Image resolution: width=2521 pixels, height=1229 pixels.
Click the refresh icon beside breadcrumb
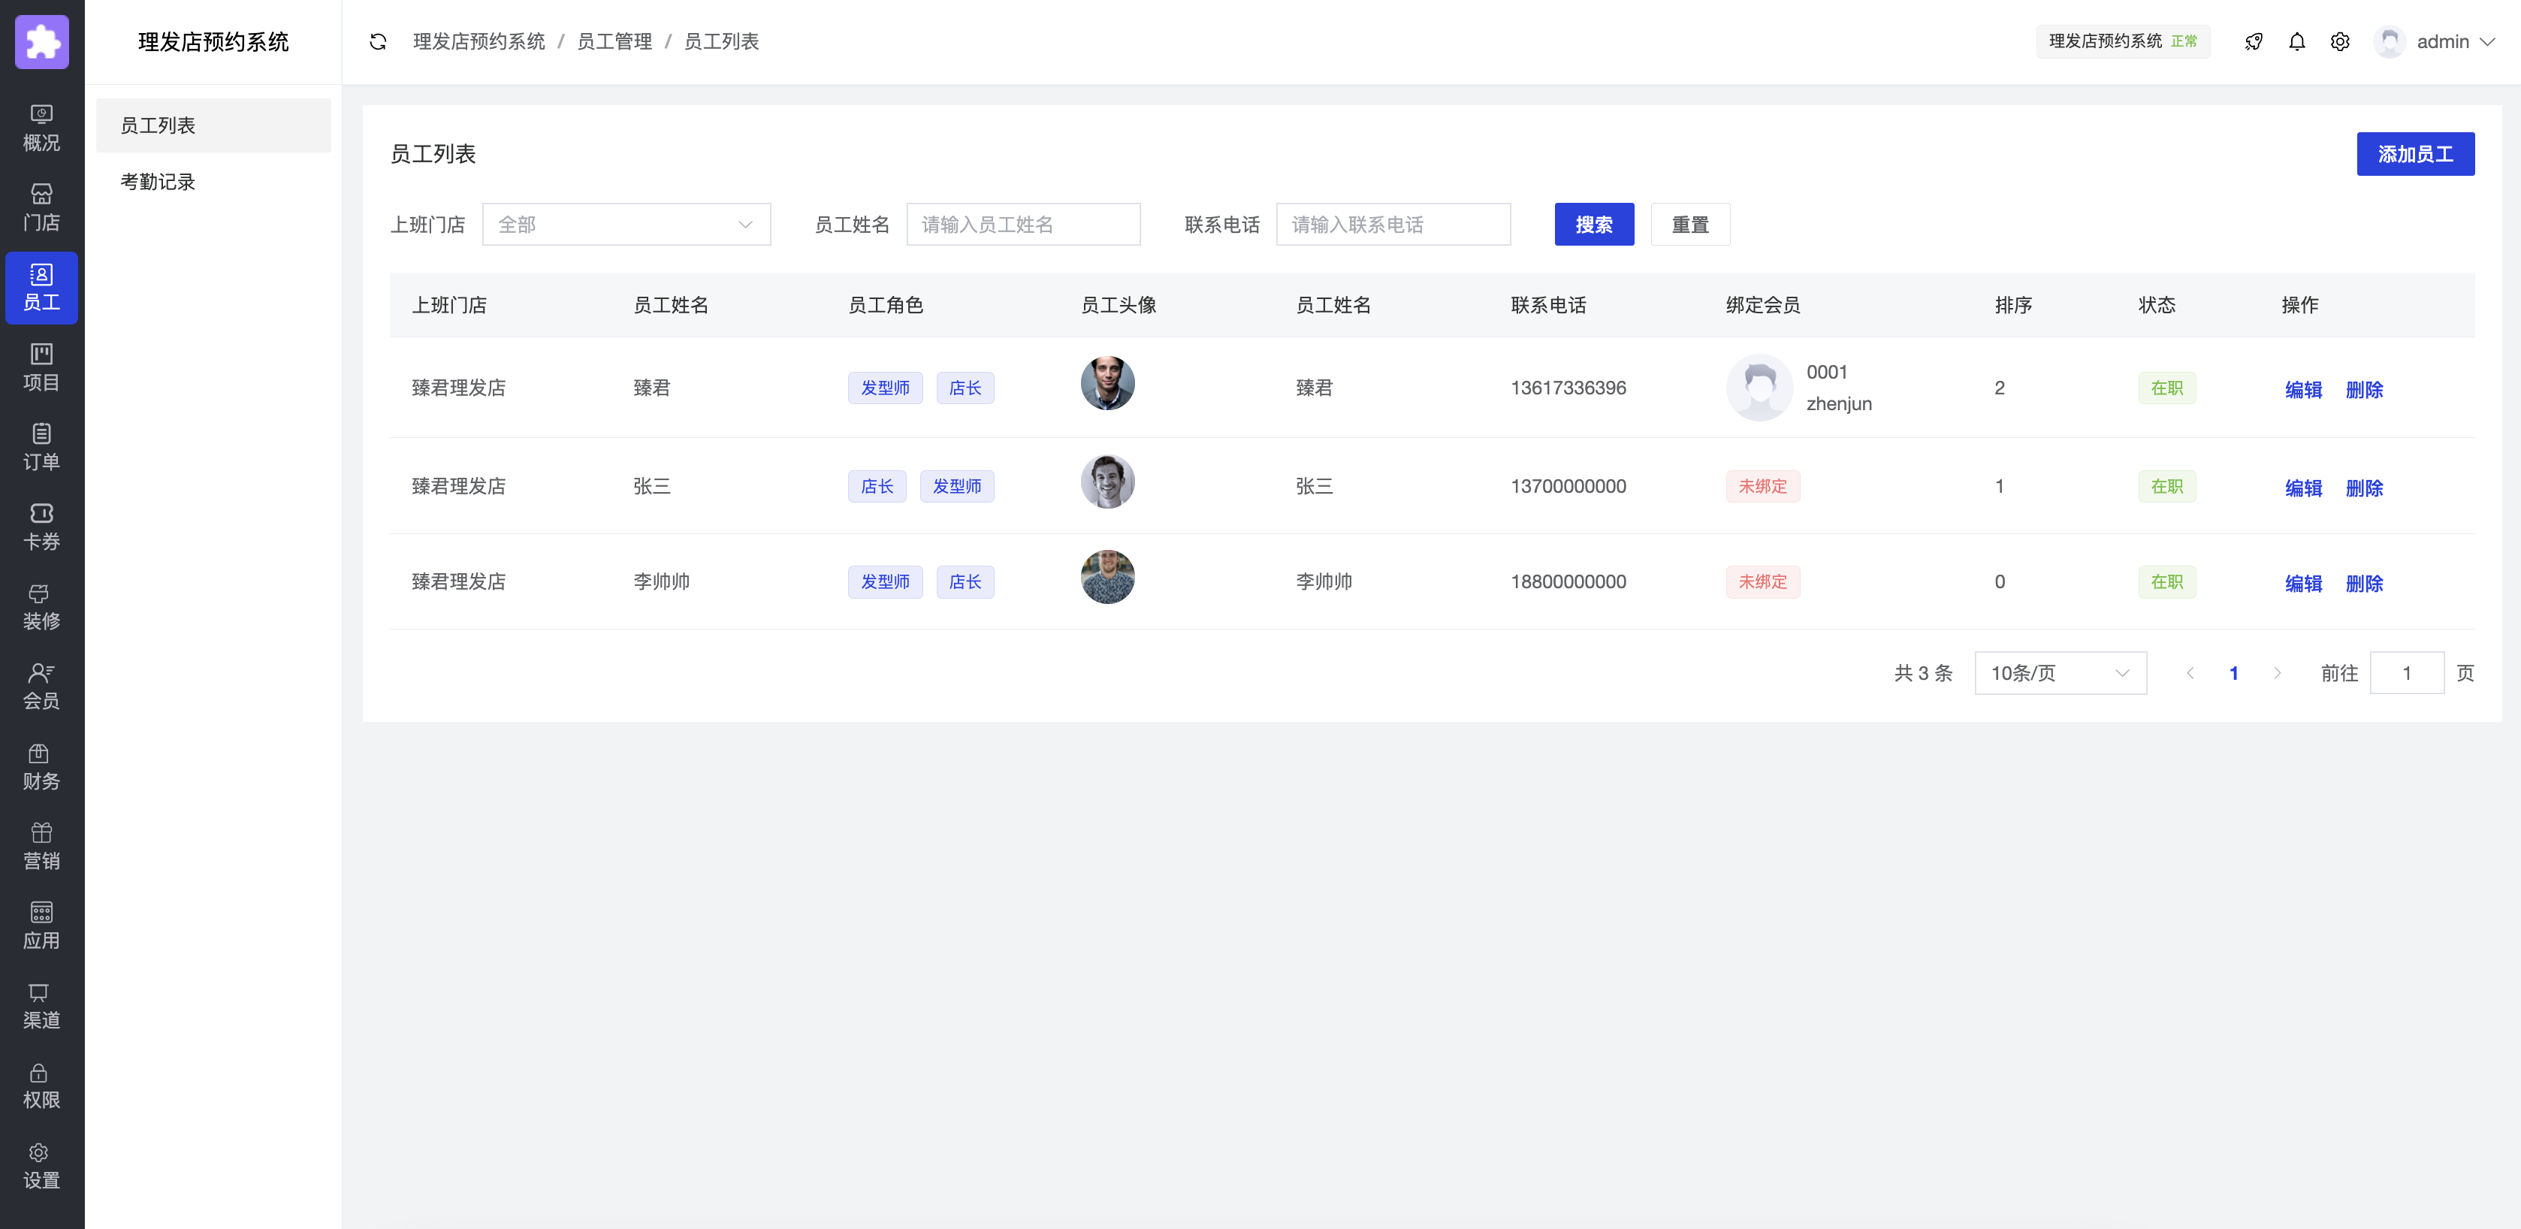pyautogui.click(x=378, y=41)
